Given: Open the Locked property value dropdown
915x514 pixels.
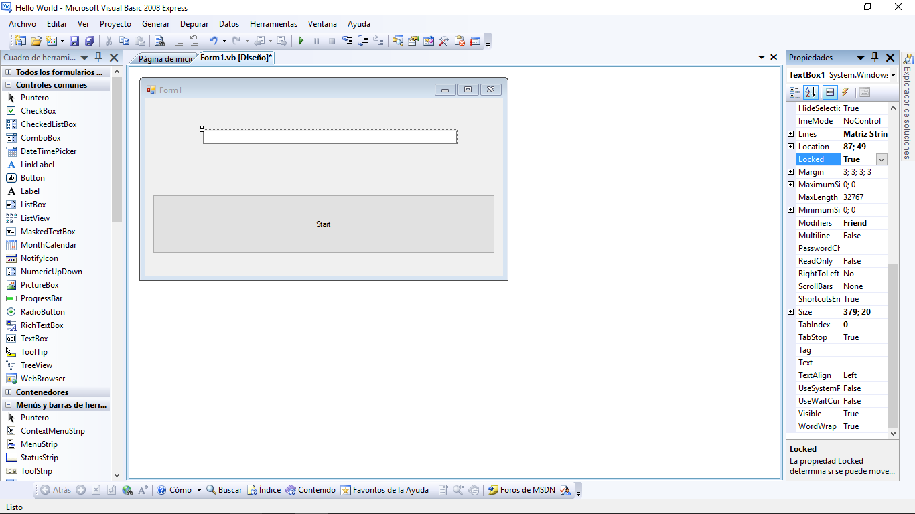Looking at the screenshot, I should pos(882,159).
